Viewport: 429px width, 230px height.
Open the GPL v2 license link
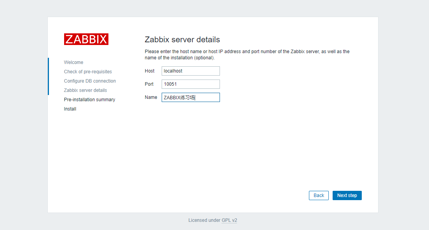[x=229, y=220]
